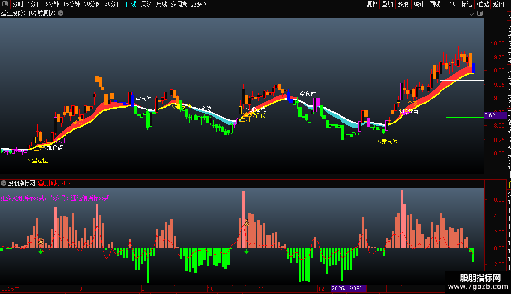
Task: Open the 统计 statistics tool
Action: 419,4
